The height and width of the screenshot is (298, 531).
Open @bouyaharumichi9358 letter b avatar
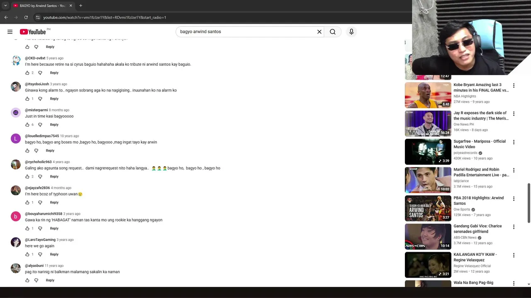(16, 216)
